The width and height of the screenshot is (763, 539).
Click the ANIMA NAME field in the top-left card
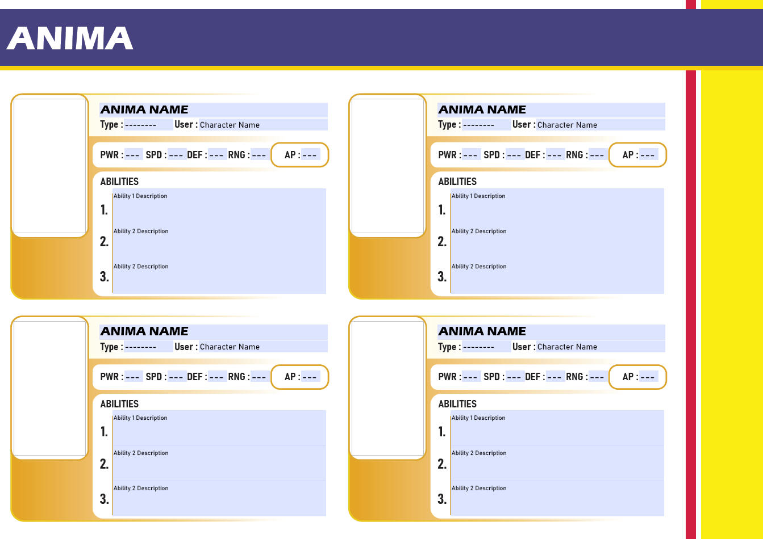[213, 110]
